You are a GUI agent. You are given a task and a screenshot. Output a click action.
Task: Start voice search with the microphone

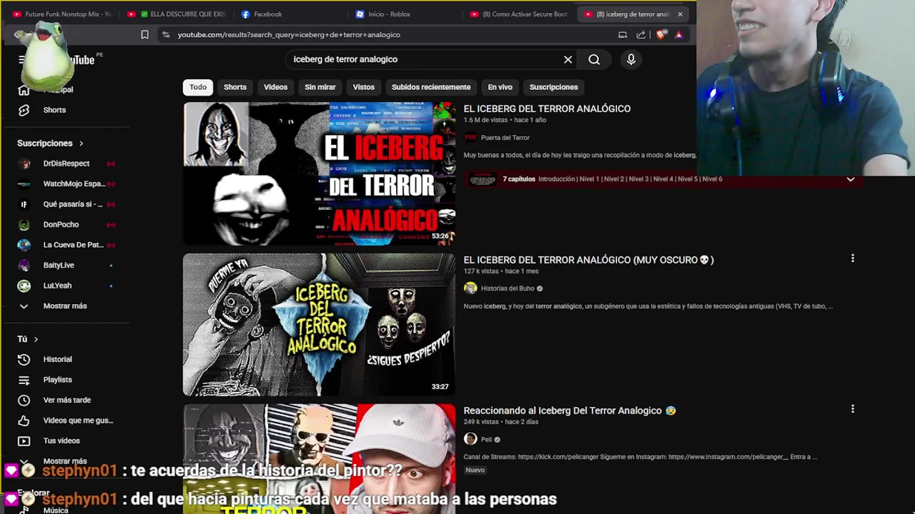(631, 59)
